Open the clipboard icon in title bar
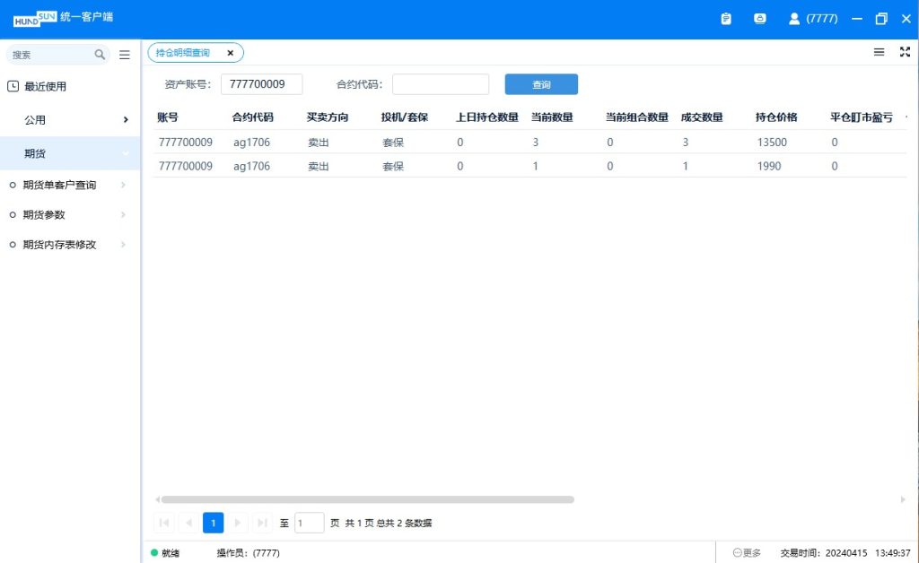Image resolution: width=919 pixels, height=563 pixels. [x=726, y=18]
